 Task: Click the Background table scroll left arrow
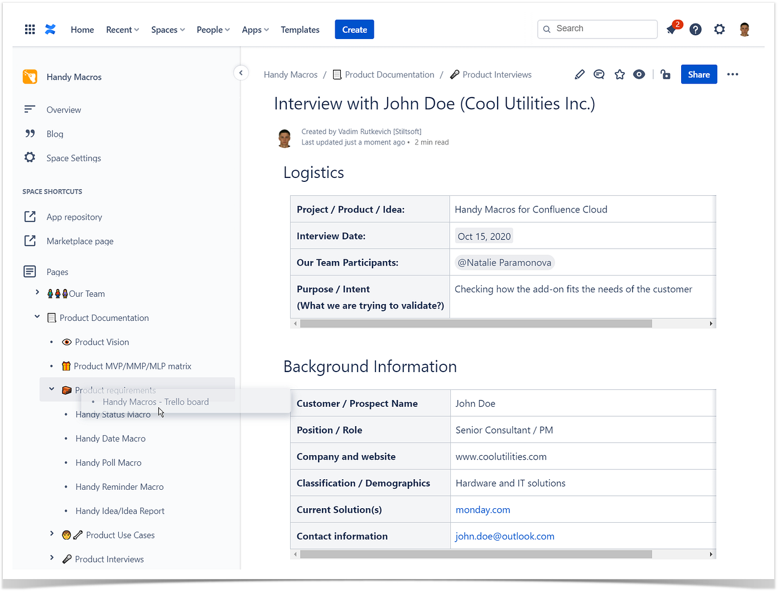click(295, 555)
